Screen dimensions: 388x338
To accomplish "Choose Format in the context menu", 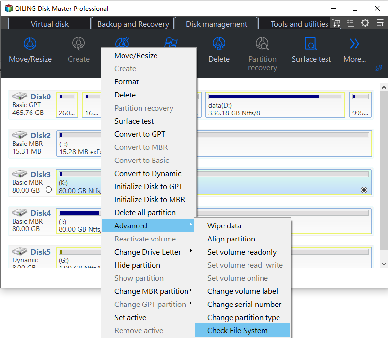I will [x=148, y=82].
